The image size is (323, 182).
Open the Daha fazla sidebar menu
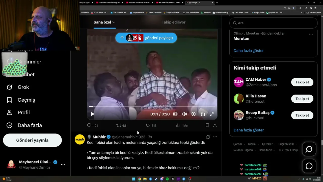[x=24, y=125]
